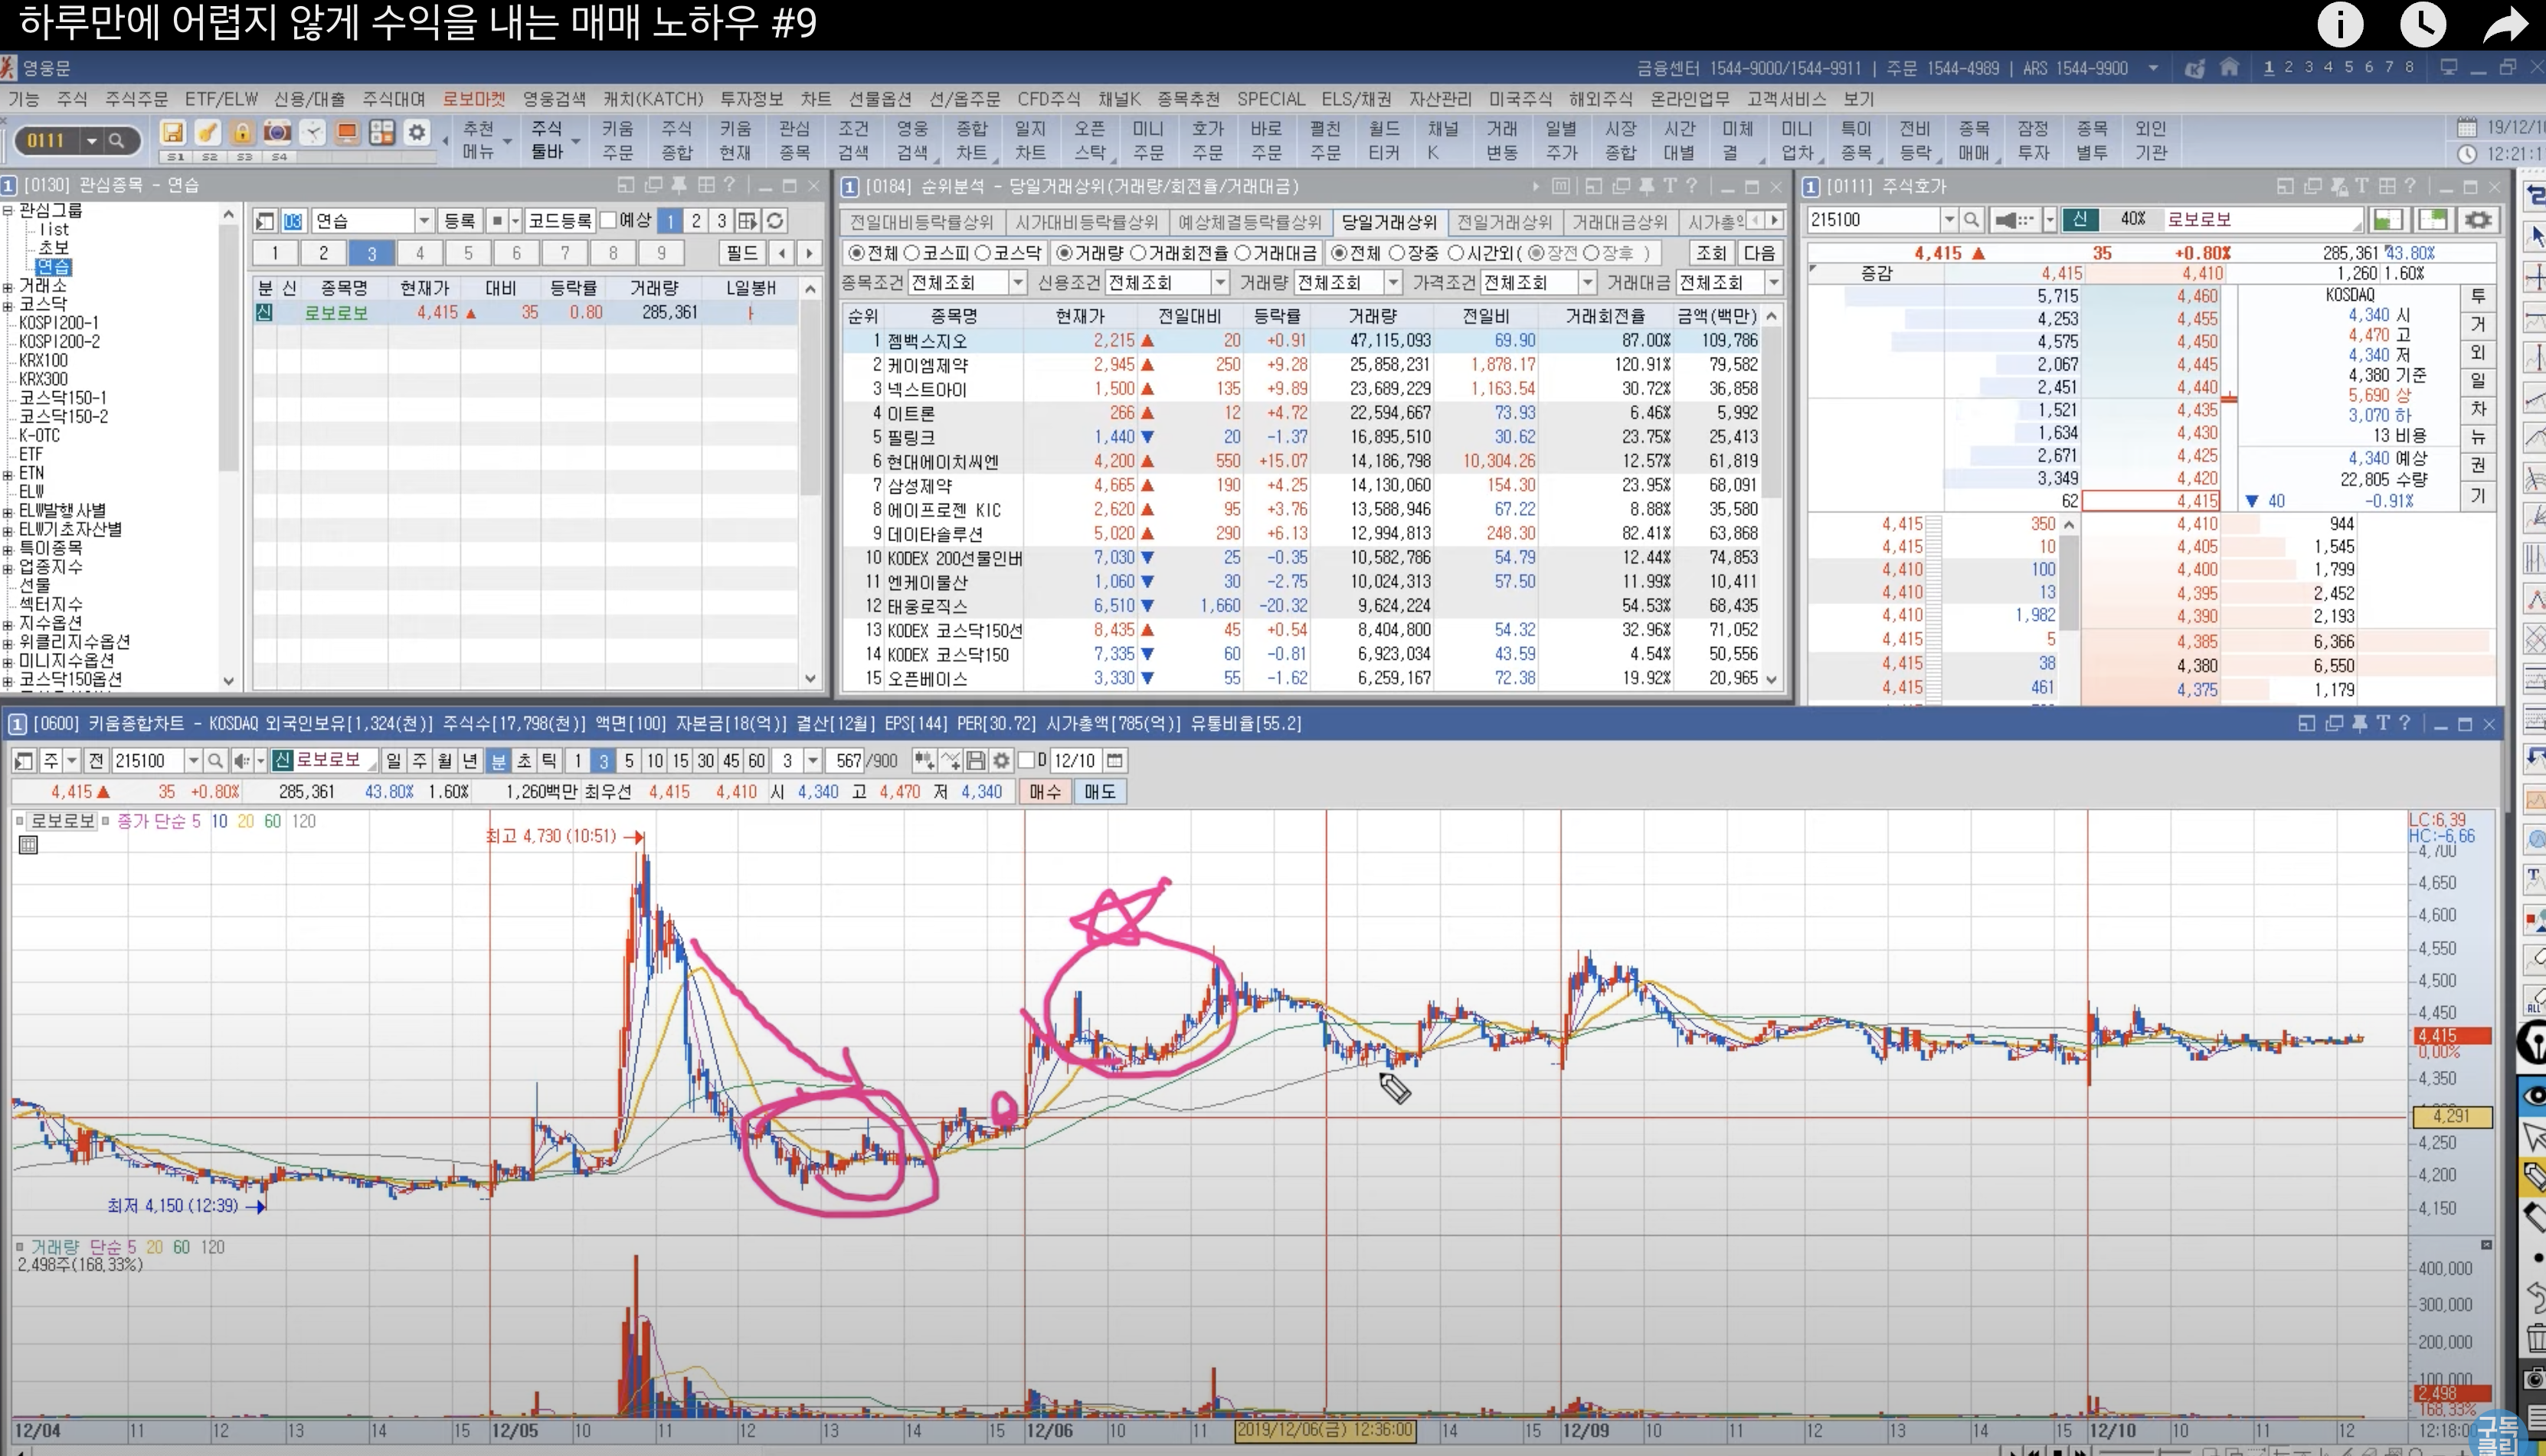Open the 종목조건 전체조회 dropdown
2546x1456 pixels.
coord(1016,283)
